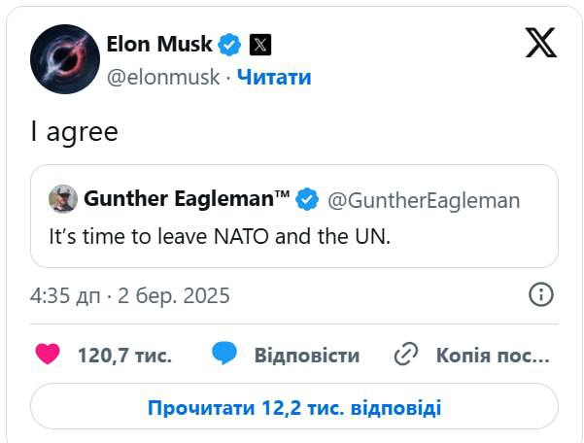Screen dimensions: 584x443
Task: Like the tweet with the heart icon
Action: click(x=47, y=355)
